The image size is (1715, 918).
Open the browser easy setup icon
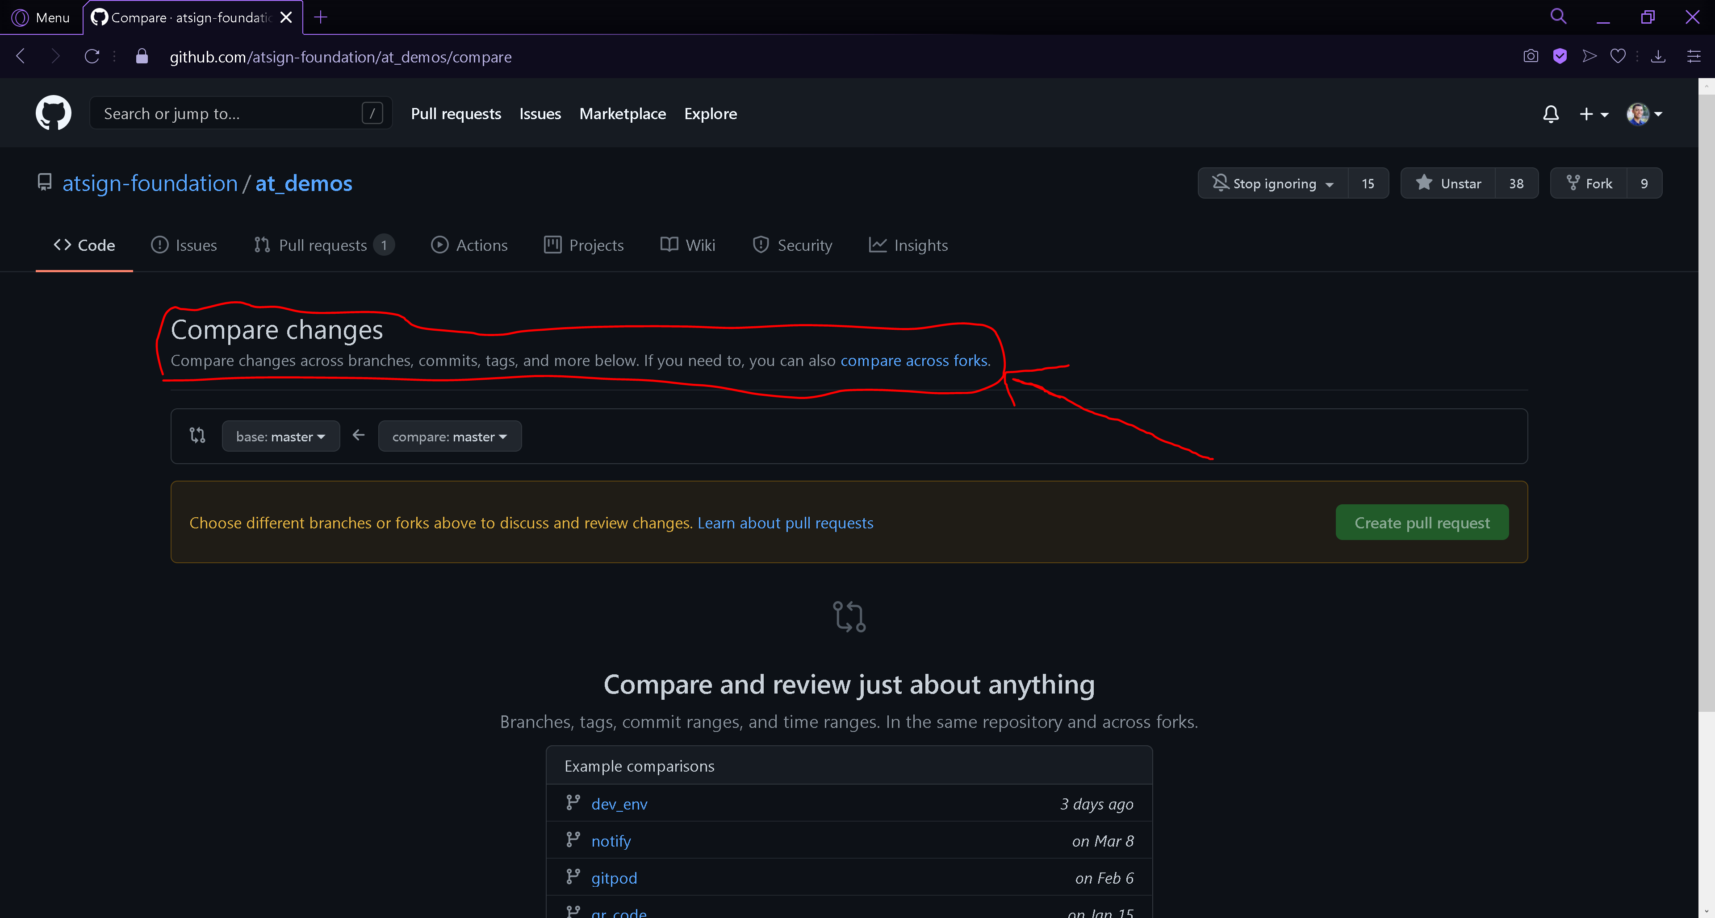pos(1694,57)
